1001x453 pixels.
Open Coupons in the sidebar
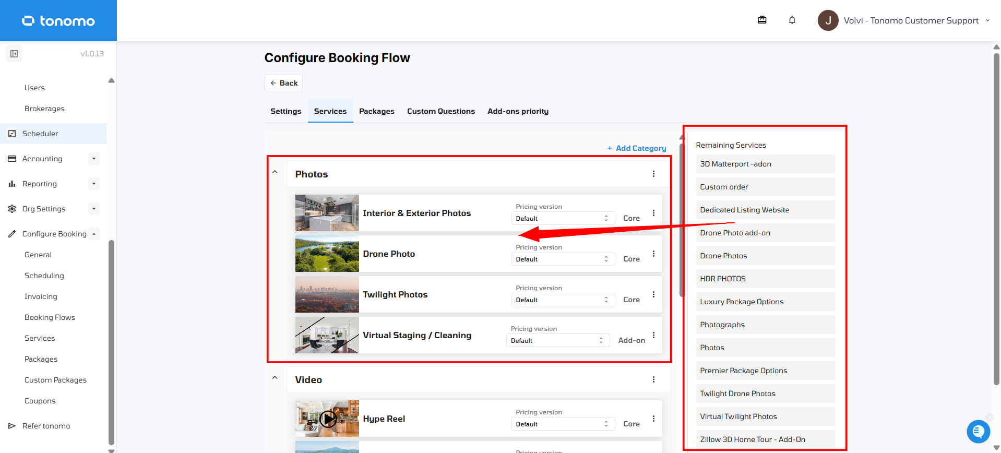tap(40, 401)
